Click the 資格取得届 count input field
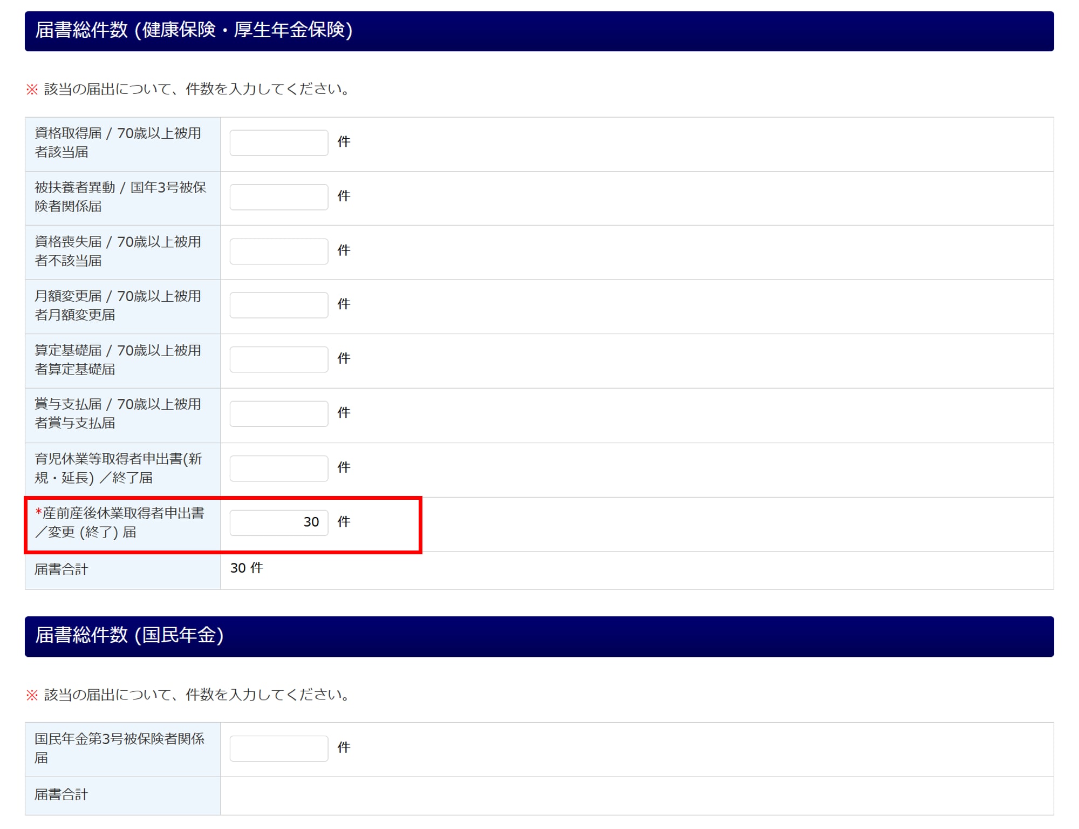 [278, 142]
